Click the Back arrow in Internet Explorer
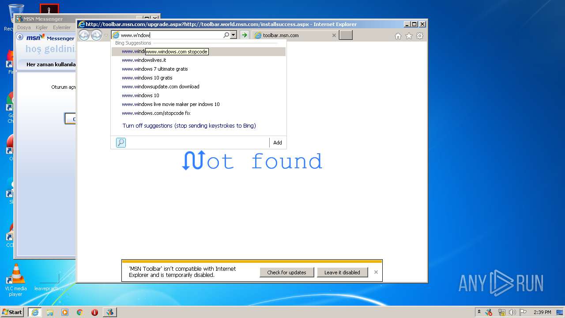565x318 pixels. [x=84, y=35]
